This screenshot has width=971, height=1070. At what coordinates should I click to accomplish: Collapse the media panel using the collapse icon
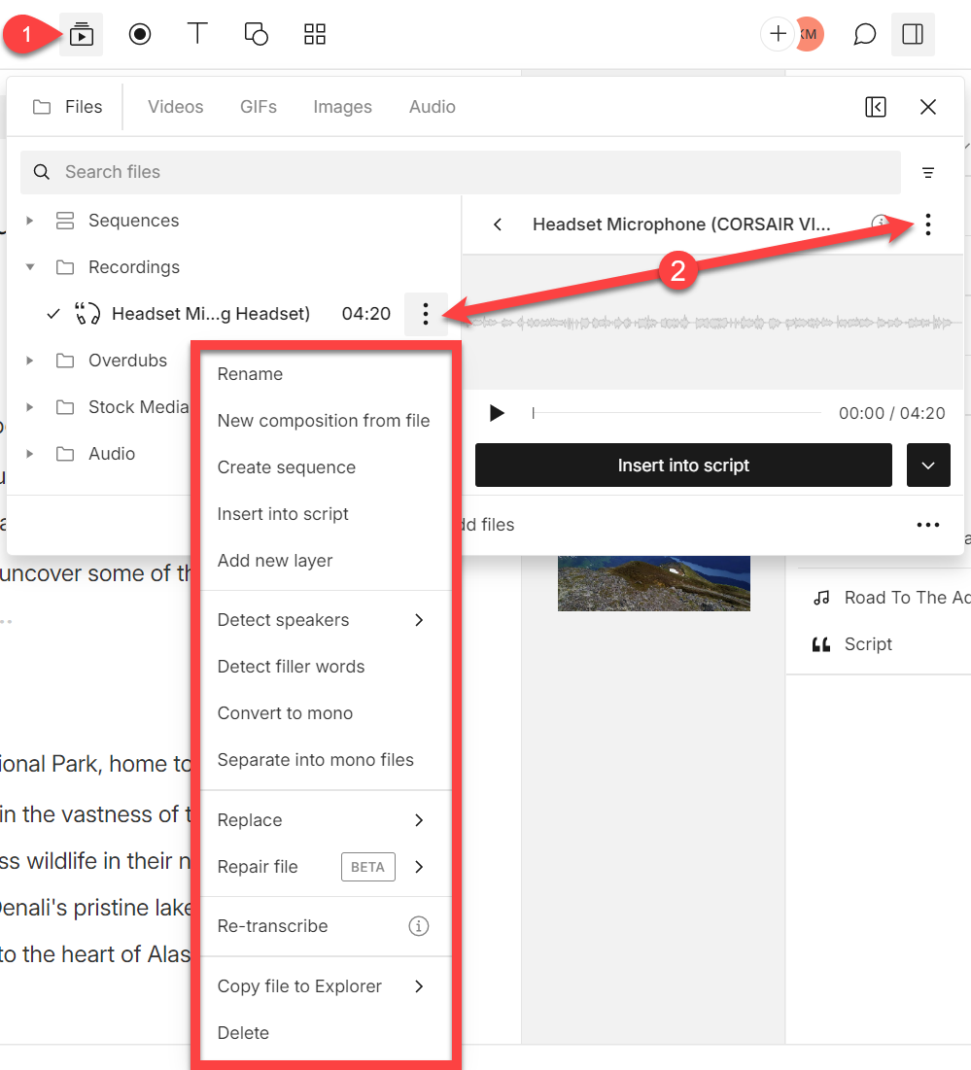coord(875,107)
